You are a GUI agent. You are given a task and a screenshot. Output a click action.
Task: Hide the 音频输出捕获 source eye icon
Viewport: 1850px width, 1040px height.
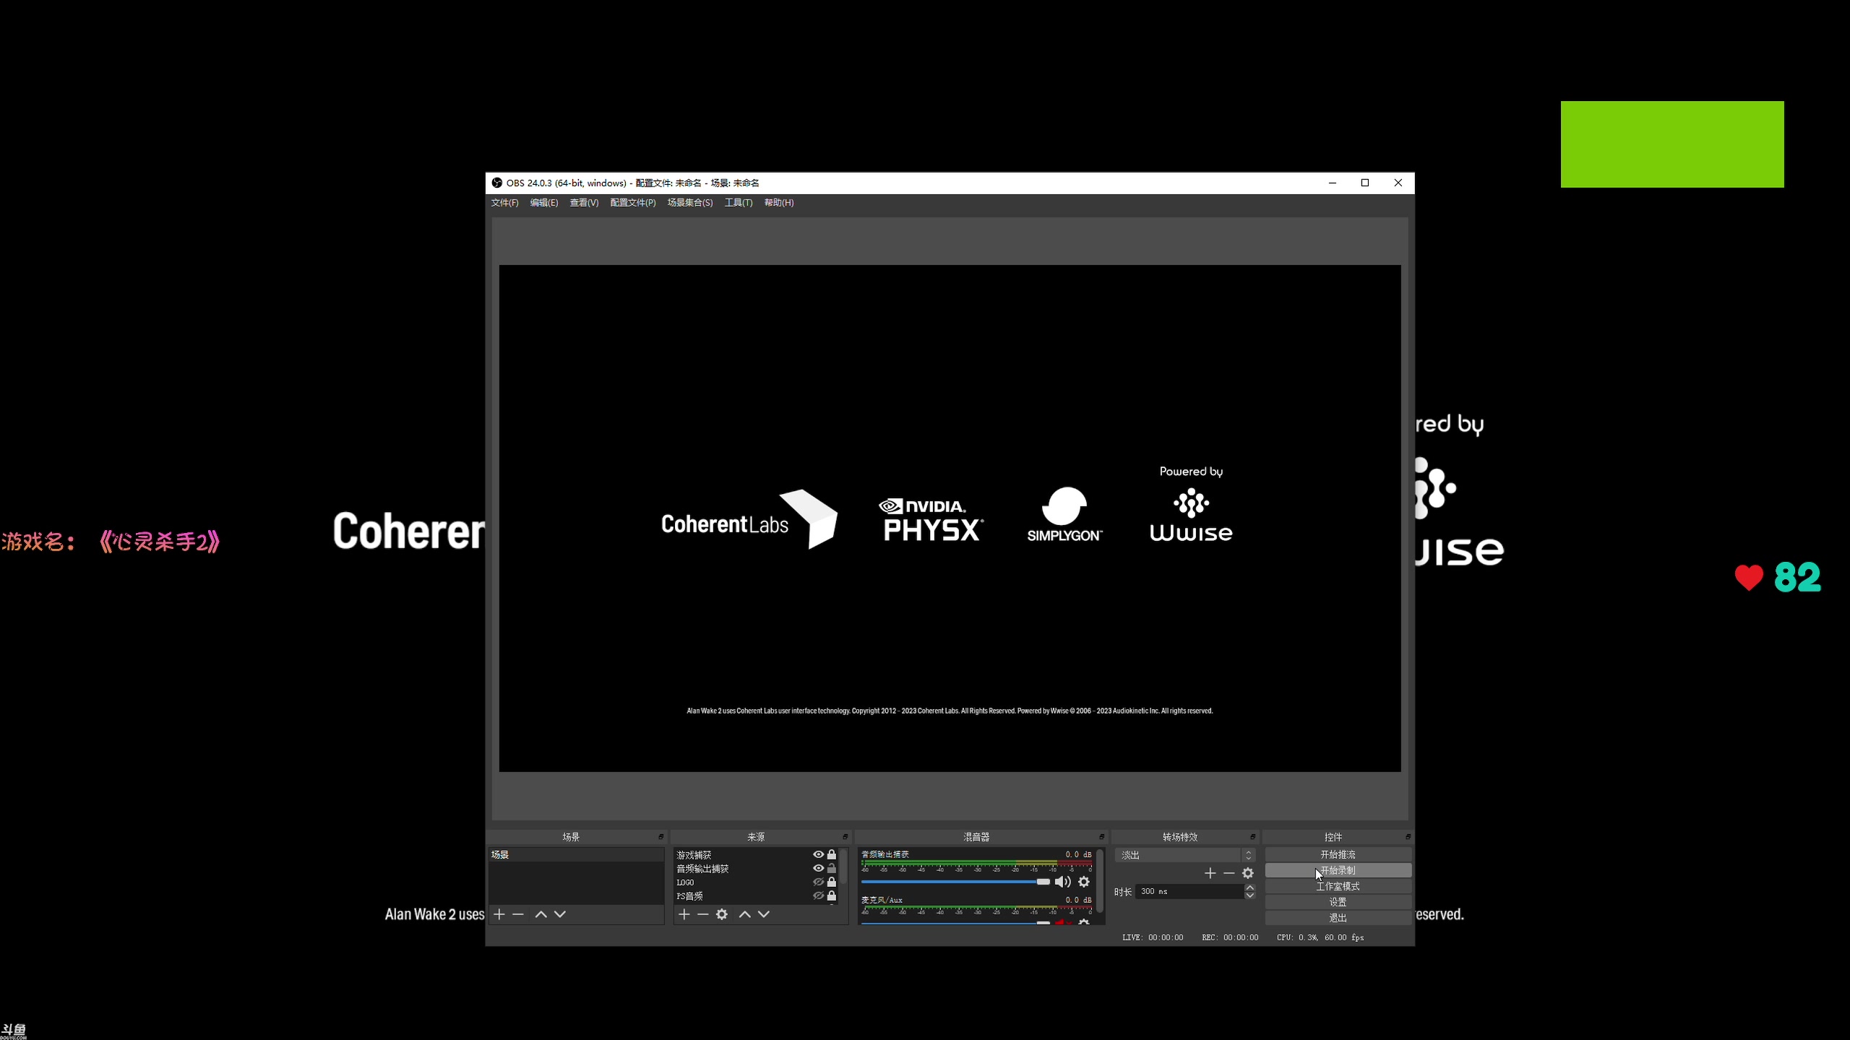(818, 868)
